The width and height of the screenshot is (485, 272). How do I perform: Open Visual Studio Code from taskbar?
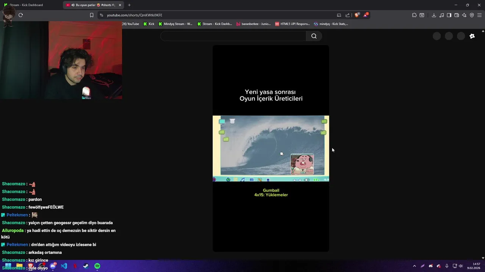[x=64, y=266]
